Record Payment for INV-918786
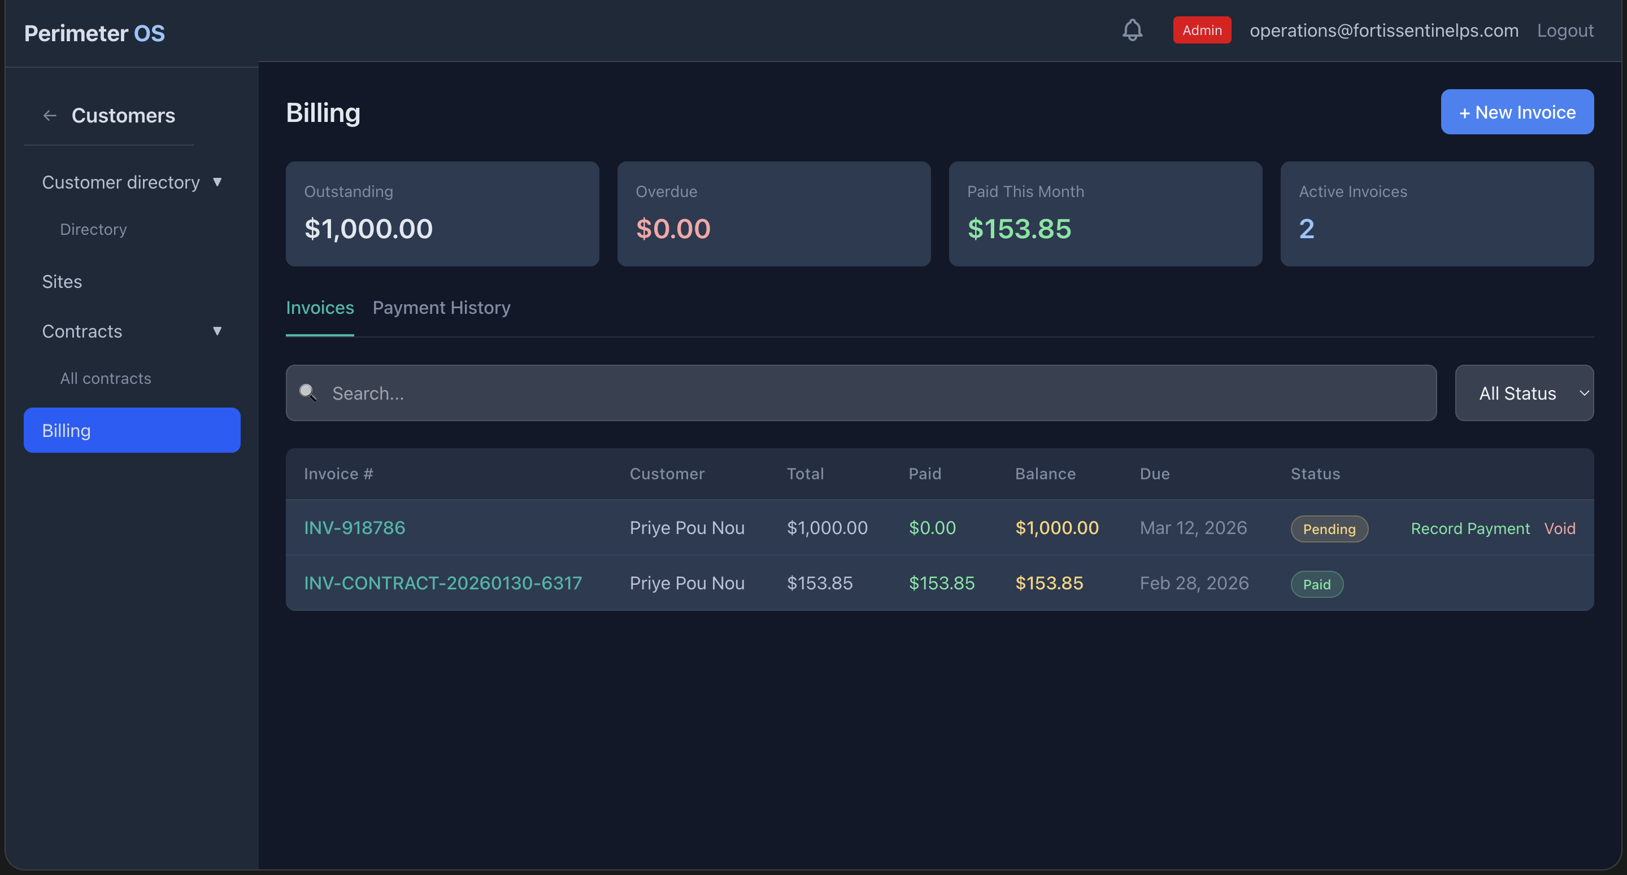 (1470, 528)
